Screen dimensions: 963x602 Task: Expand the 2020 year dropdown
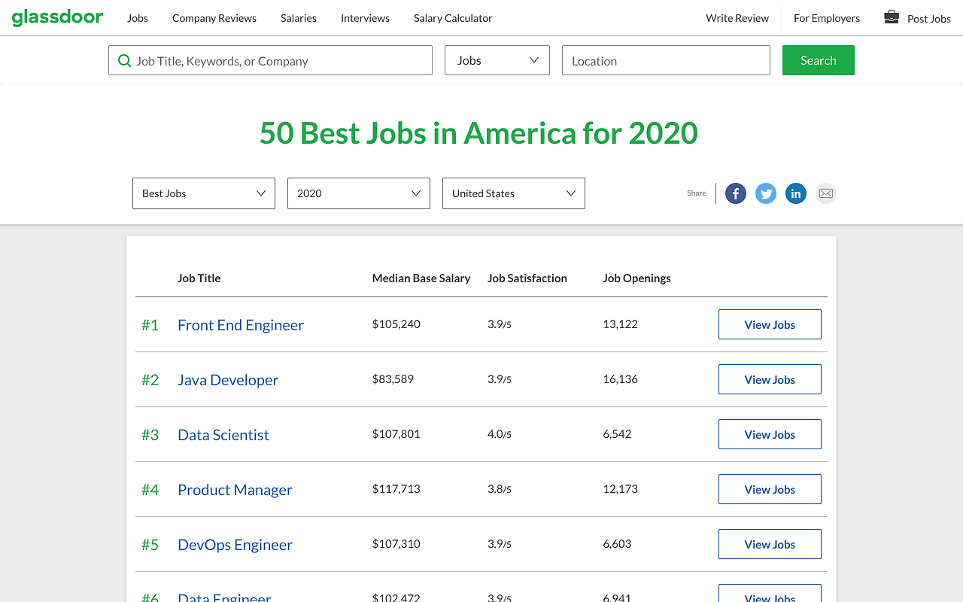tap(359, 193)
